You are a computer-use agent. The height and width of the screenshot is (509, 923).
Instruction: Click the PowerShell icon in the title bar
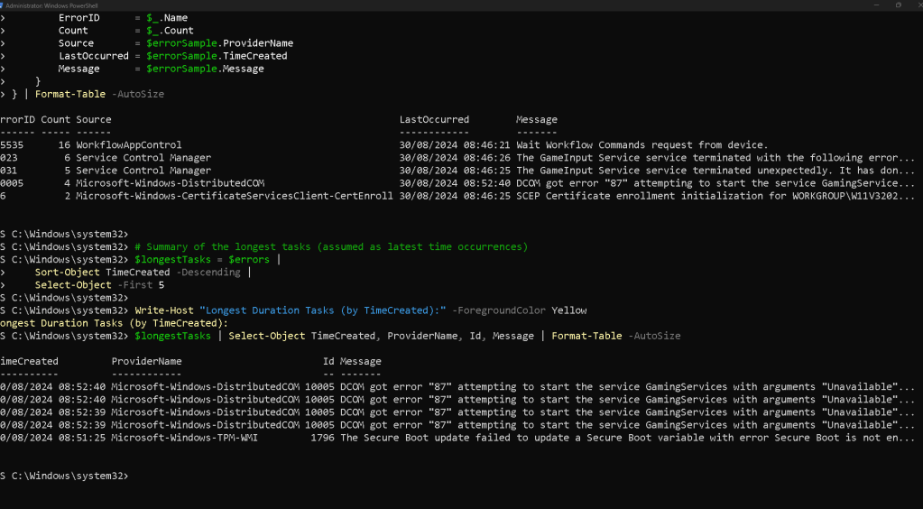(2, 5)
